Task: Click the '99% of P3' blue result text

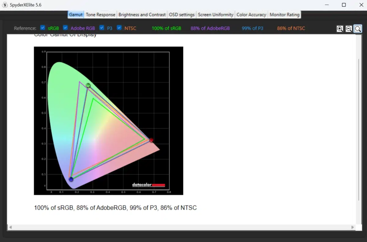Action: click(252, 28)
